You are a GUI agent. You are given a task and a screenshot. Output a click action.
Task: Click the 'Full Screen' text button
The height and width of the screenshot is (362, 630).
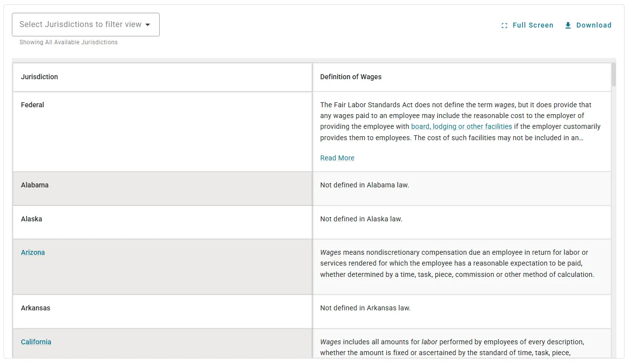[533, 25]
